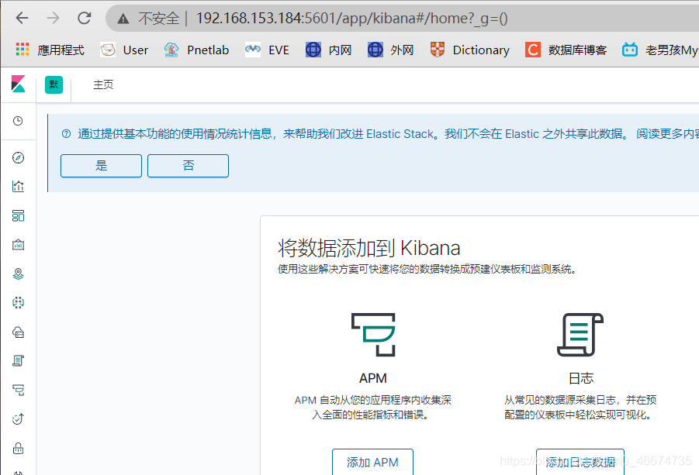Open the 老男孩 bookmark

coord(660,50)
